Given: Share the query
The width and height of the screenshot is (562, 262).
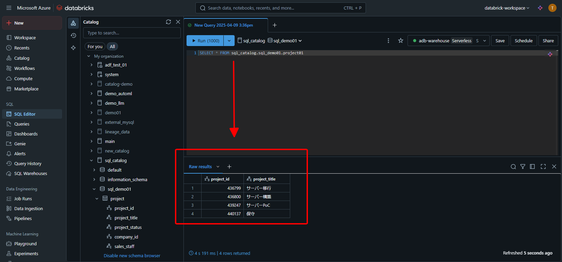Looking at the screenshot, I should (548, 41).
